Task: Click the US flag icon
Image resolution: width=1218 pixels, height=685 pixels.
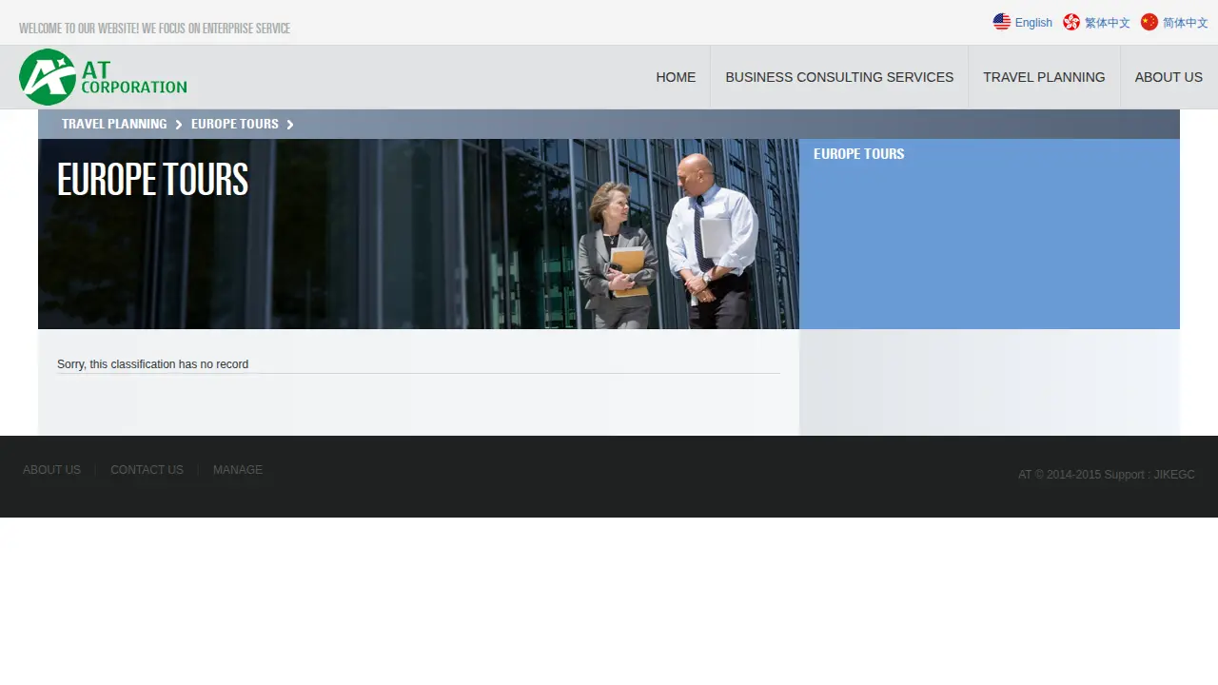Action: click(x=1002, y=22)
